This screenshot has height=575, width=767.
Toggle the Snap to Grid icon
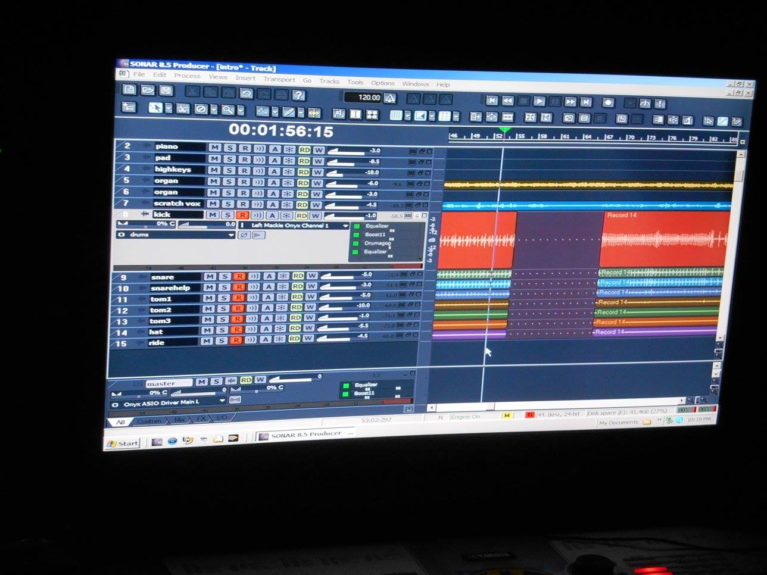click(396, 115)
